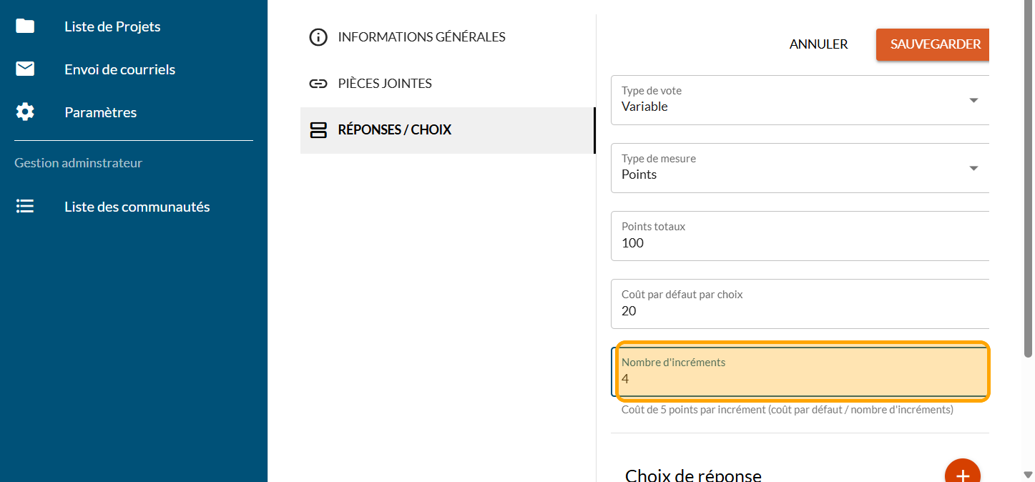Add a new answer choice with plus button
This screenshot has width=1035, height=482.
pyautogui.click(x=962, y=475)
